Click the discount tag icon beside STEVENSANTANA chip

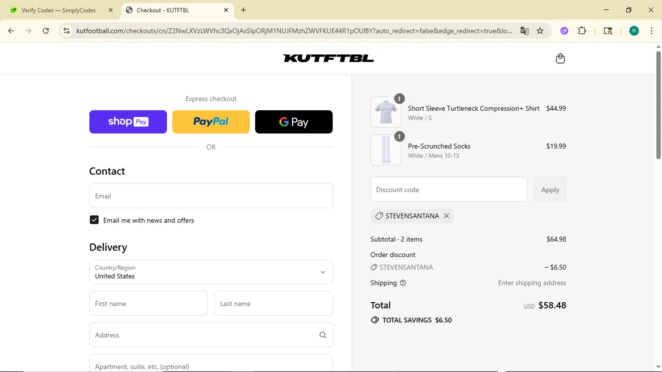pos(379,216)
